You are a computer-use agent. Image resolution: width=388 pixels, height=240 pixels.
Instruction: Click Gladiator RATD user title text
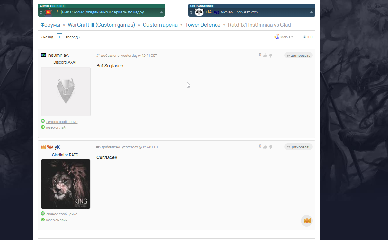pyautogui.click(x=65, y=155)
